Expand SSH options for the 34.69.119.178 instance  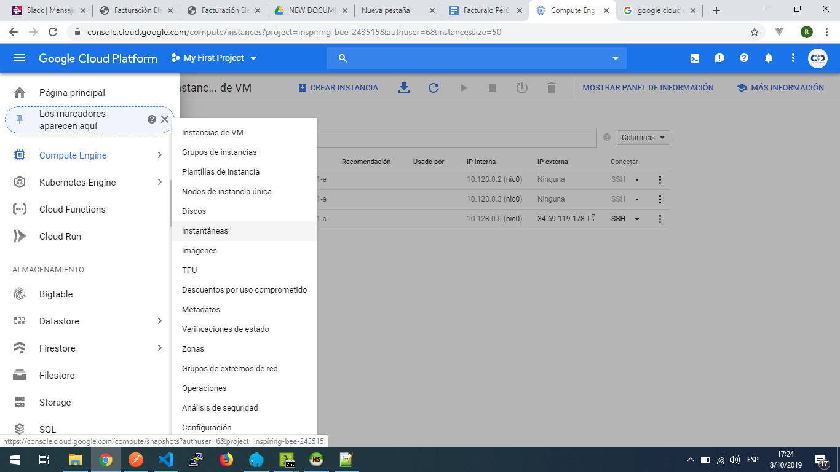[x=637, y=219]
